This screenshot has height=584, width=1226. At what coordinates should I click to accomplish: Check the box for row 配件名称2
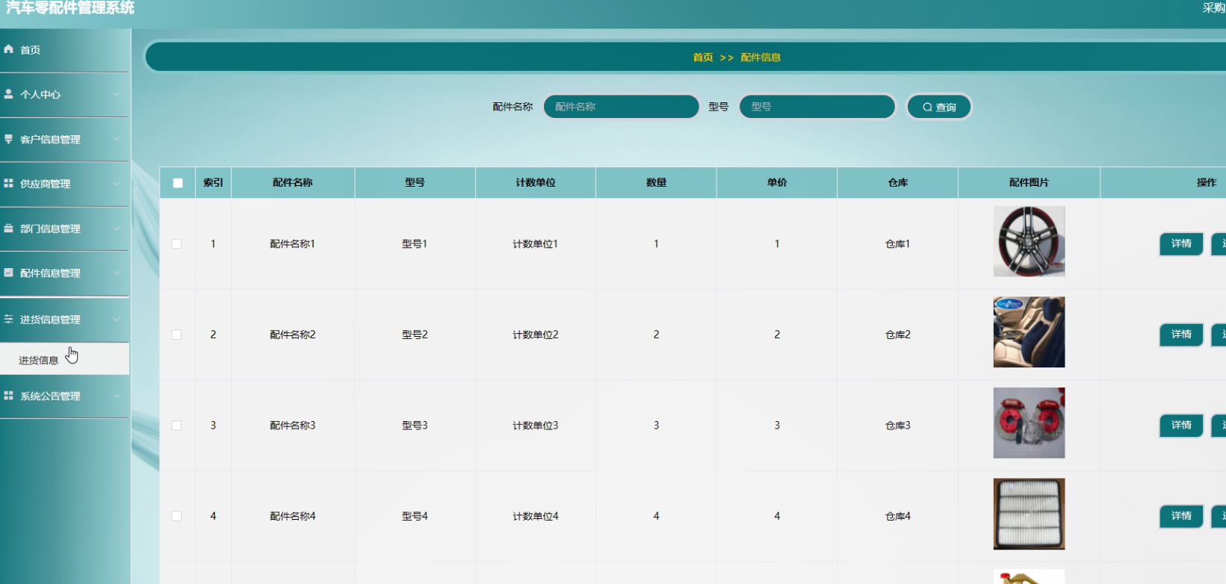pos(176,335)
